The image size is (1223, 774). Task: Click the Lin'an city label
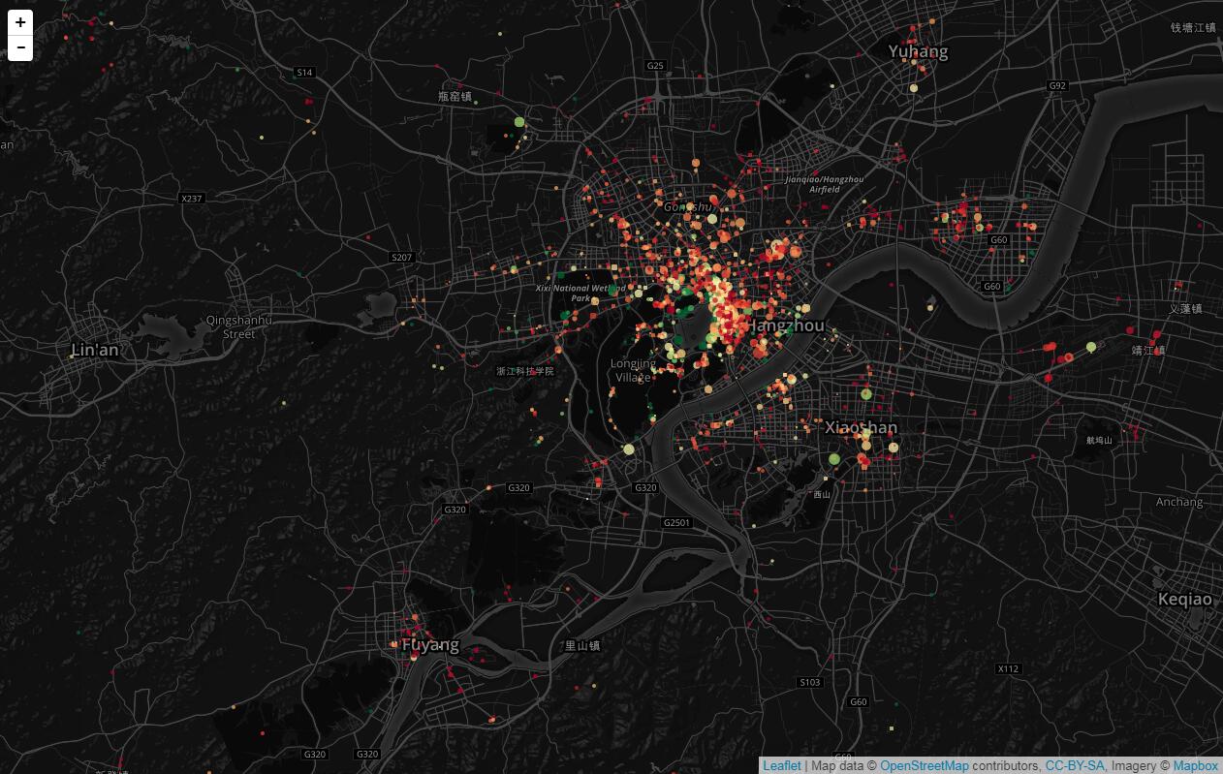[95, 350]
